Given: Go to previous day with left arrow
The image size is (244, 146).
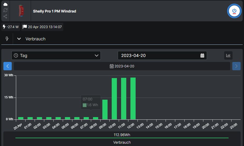Looking at the screenshot, I should click(x=8, y=66).
